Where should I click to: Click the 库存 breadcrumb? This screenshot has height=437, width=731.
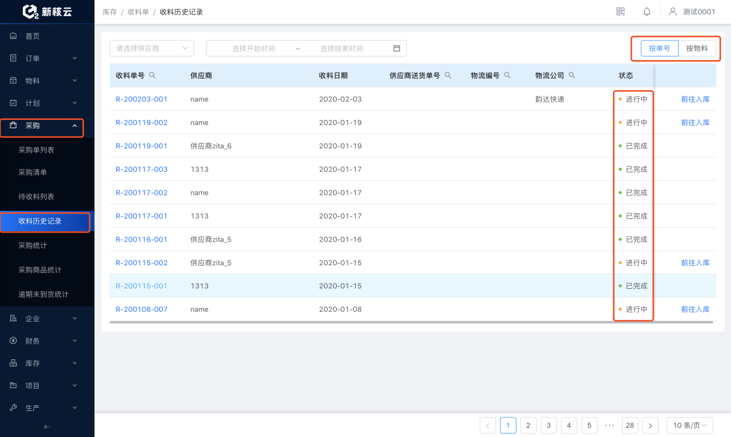pos(110,12)
